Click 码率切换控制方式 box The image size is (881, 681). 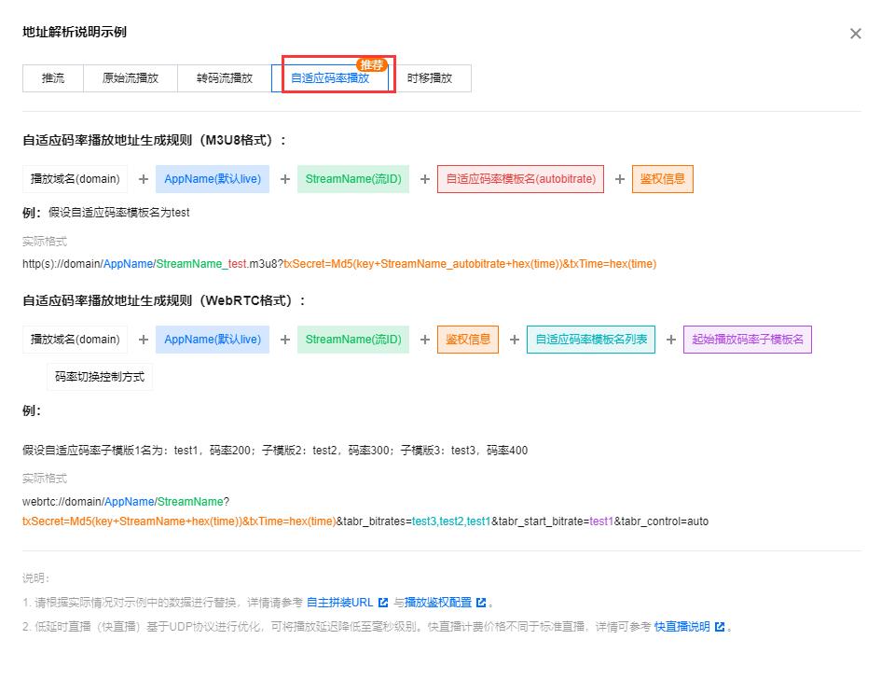[100, 377]
